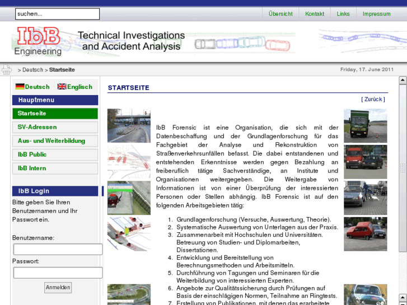Open the highway overpass photo thumbnail
Viewport: 407px width, 305px height.
[x=129, y=125]
